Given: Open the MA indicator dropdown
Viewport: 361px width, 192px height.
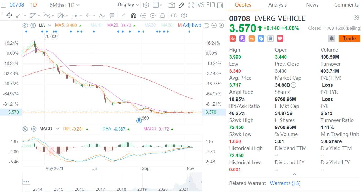Looking at the screenshot, I should (x=44, y=25).
